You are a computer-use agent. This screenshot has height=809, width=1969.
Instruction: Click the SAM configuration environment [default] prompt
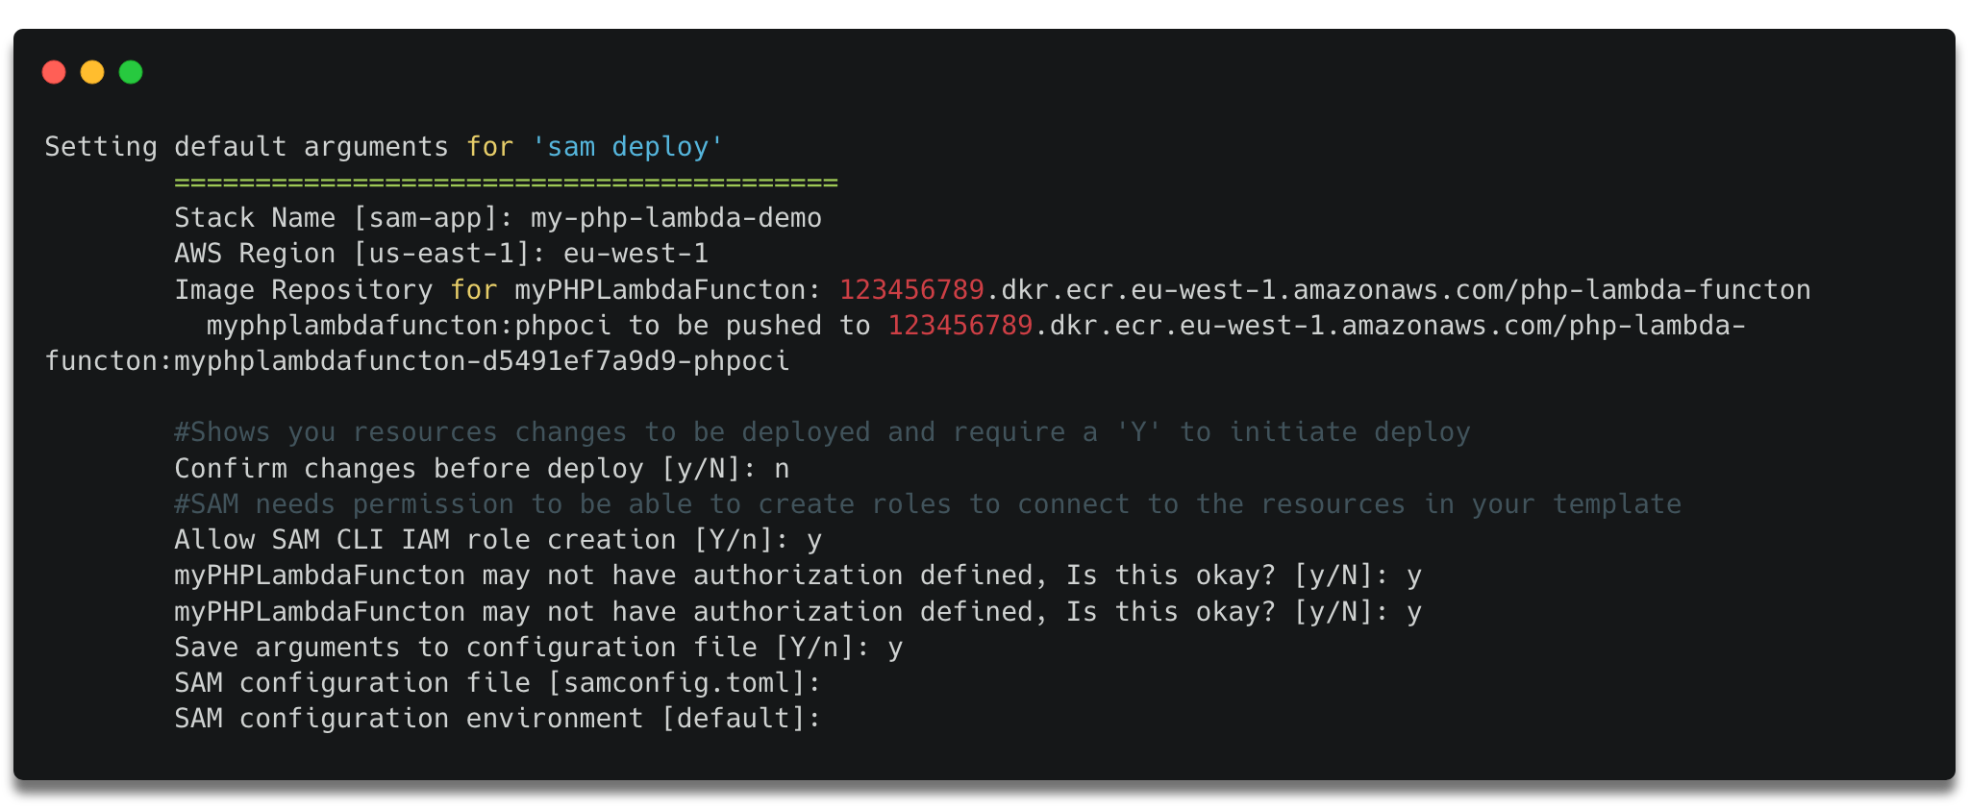498,719
